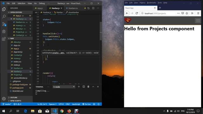Screen dimensions: 203x114
Task: Open serviceWorker.js in the file tree
Action: pyautogui.click(x=20, y=78)
